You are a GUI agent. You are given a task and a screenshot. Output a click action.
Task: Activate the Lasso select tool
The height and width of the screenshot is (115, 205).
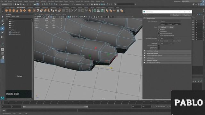pyautogui.click(x=3, y=20)
